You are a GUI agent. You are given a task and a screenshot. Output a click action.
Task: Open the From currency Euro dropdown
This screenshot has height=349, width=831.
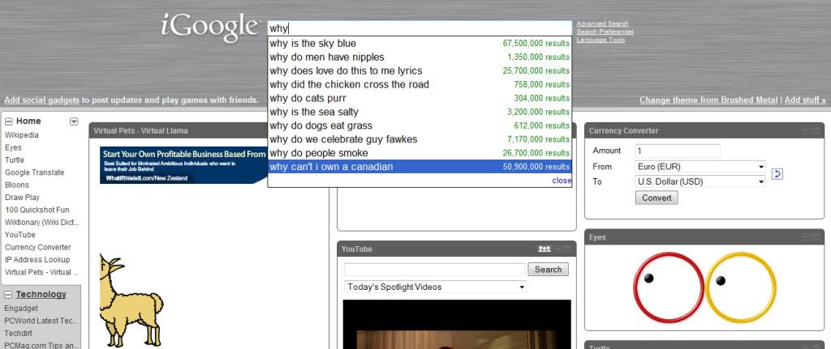[700, 166]
